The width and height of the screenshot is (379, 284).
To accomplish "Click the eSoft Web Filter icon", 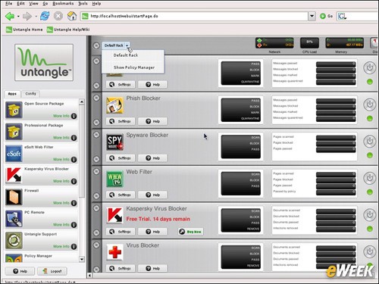I will 14,154.
